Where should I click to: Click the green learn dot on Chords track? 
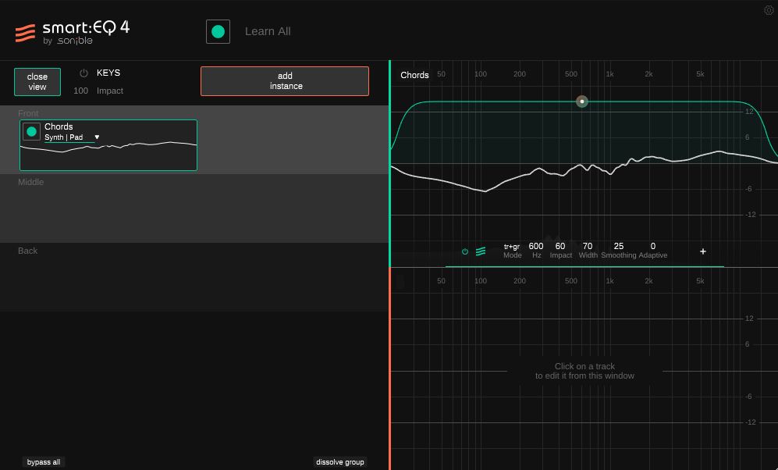click(32, 132)
